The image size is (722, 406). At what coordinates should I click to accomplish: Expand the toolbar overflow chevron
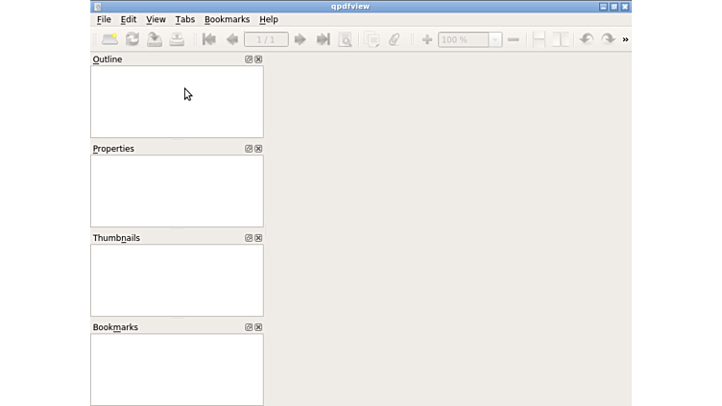[x=625, y=39]
